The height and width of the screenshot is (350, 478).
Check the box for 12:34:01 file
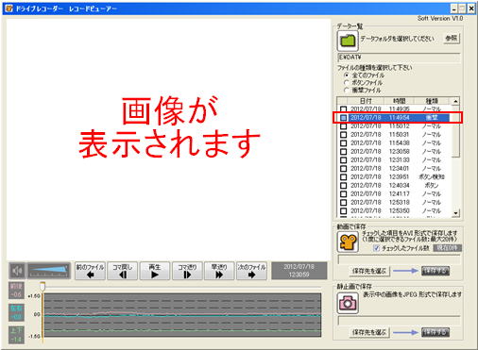pos(344,169)
